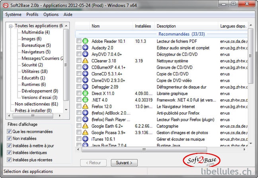Select the Utilitaires (18) category

click(35, 71)
